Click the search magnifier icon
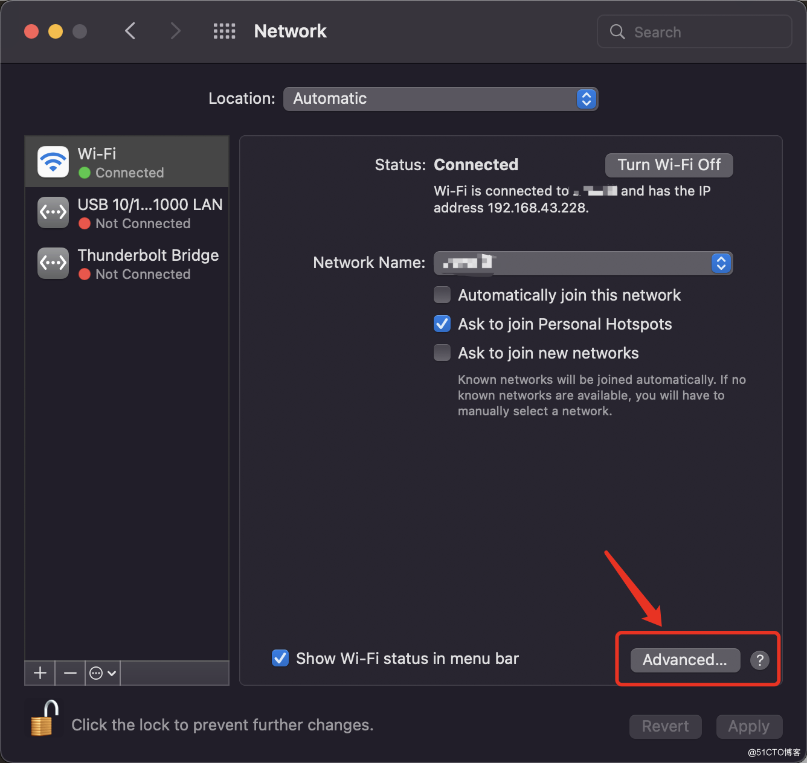The width and height of the screenshot is (807, 763). pos(617,31)
